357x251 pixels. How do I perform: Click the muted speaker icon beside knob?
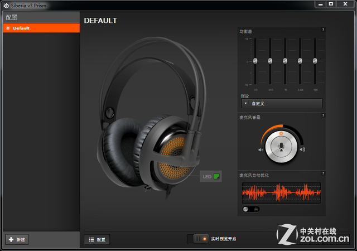tap(260, 149)
